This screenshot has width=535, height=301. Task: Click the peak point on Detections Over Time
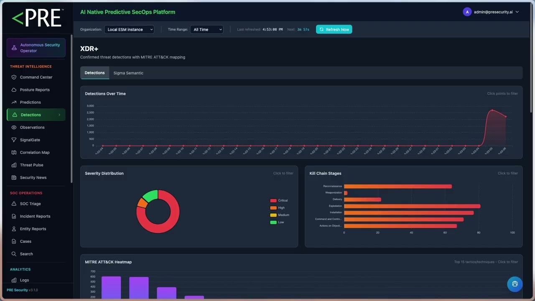pos(492,110)
